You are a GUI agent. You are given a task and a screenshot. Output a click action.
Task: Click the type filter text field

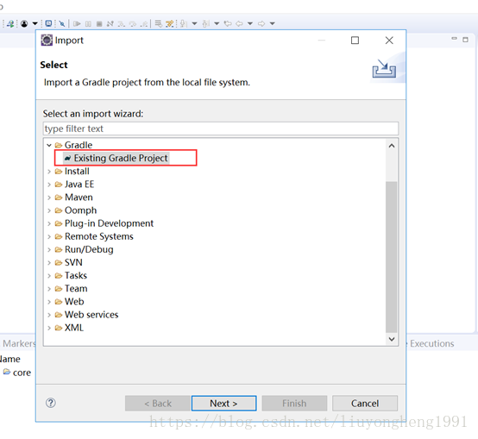click(x=220, y=129)
